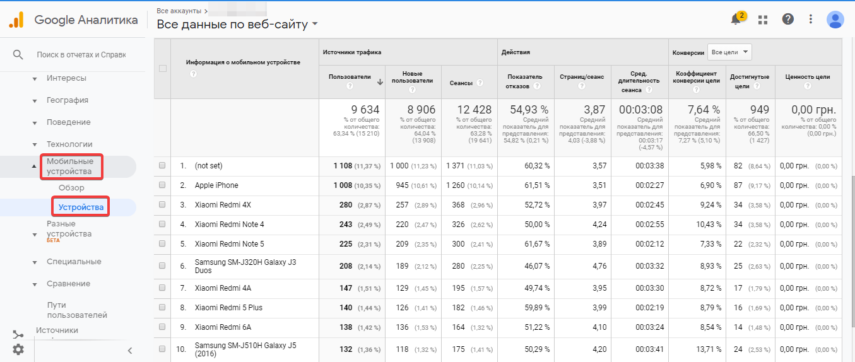Click the sort arrow beside Пользователи
855x362 pixels.
click(380, 82)
